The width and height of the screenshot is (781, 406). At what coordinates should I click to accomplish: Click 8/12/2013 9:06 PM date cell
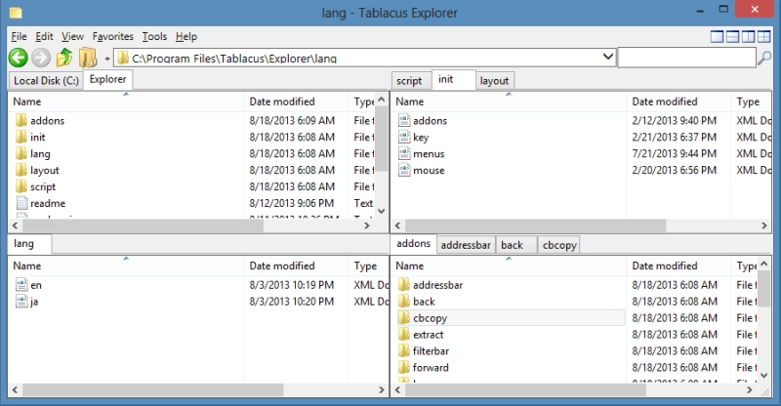click(x=291, y=203)
